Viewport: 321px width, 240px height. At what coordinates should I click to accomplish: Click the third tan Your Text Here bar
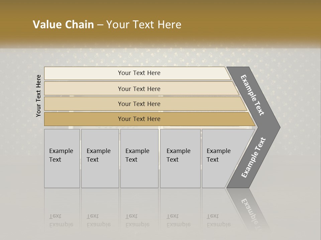[x=145, y=104]
